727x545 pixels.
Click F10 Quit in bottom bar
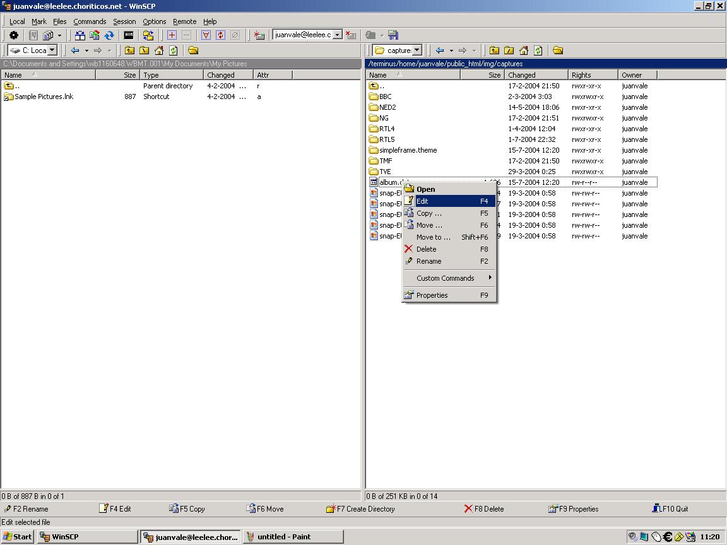[x=670, y=509]
